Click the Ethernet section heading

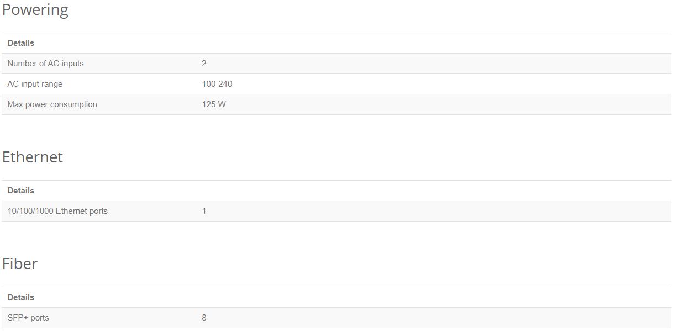[x=33, y=157]
